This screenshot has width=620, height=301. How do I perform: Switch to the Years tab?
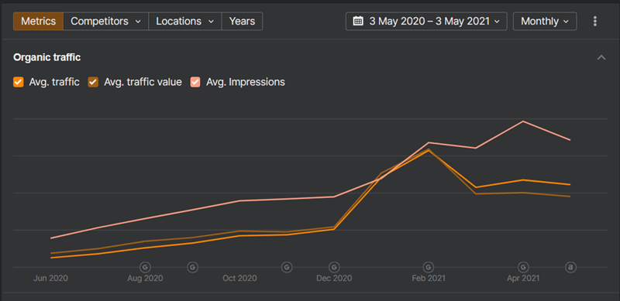(x=242, y=22)
